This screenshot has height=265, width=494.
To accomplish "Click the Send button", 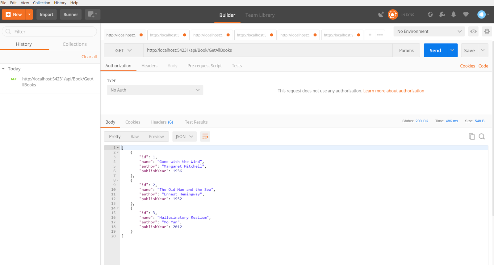I will click(435, 50).
